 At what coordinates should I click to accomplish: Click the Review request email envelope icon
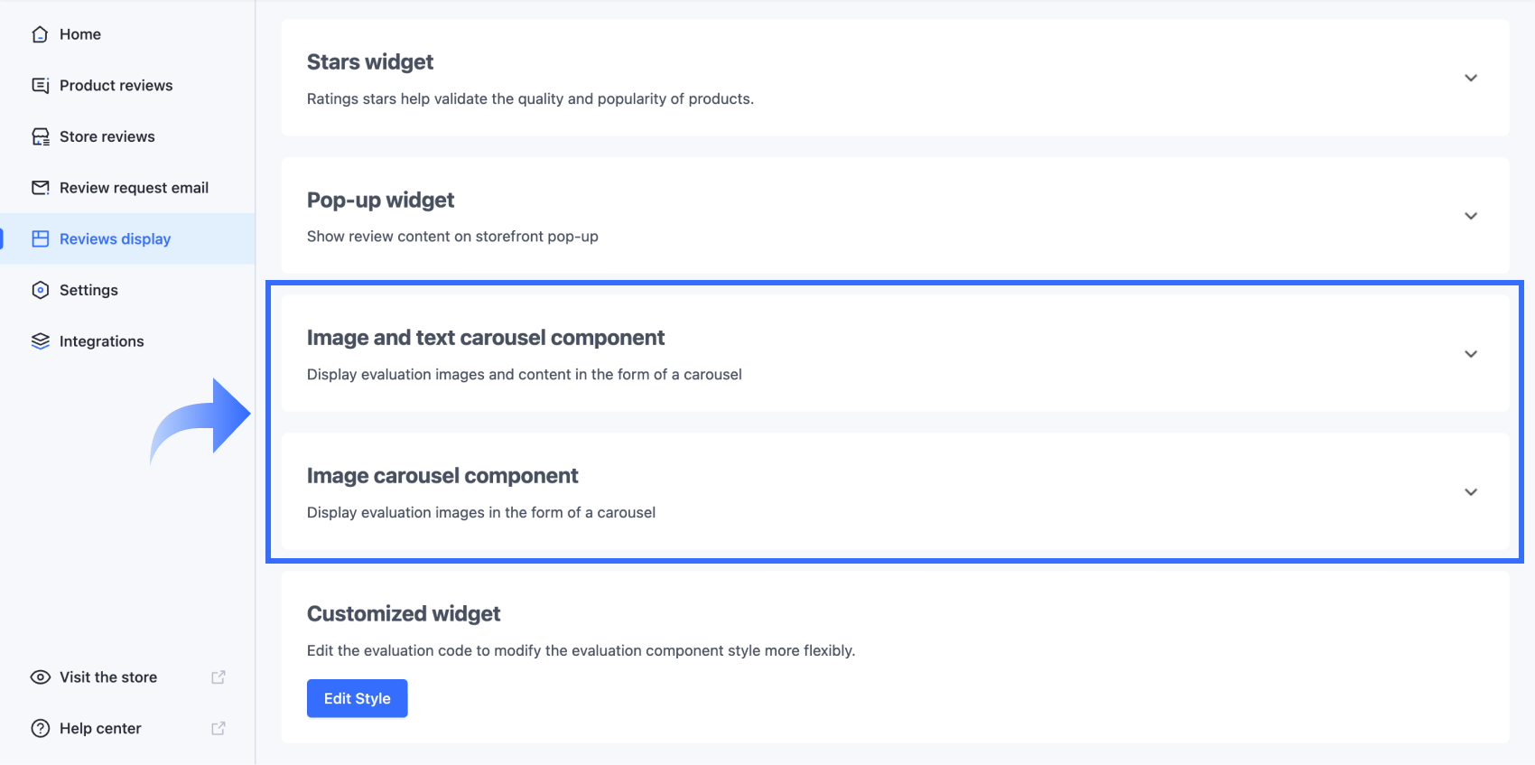[x=40, y=188]
